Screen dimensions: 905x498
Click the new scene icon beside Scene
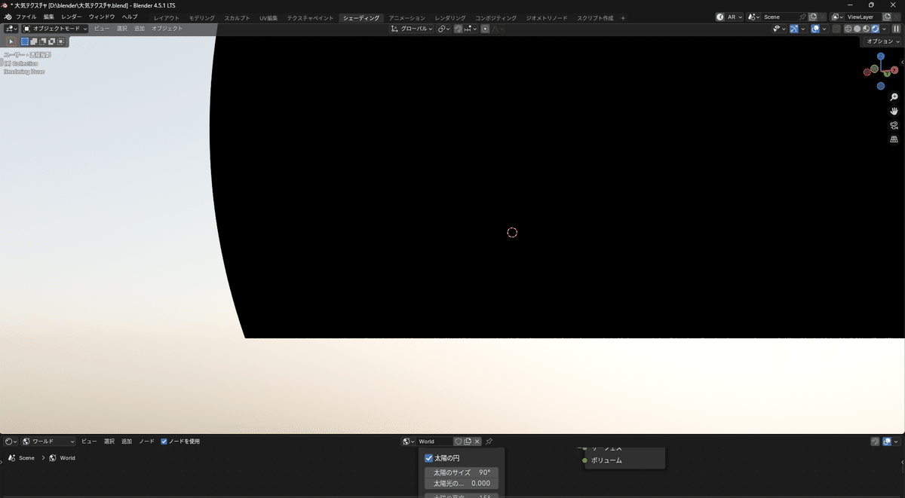813,17
